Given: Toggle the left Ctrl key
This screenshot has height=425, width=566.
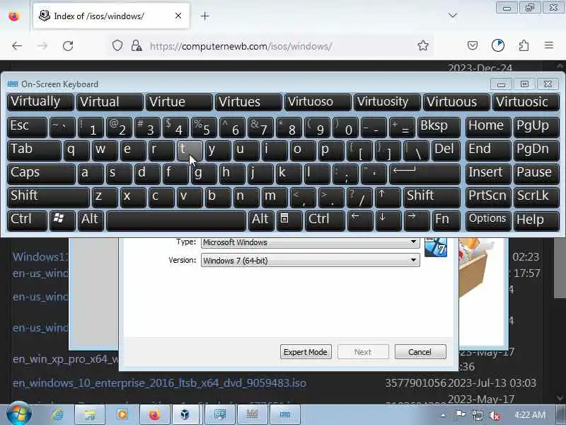Looking at the screenshot, I should (27, 221).
